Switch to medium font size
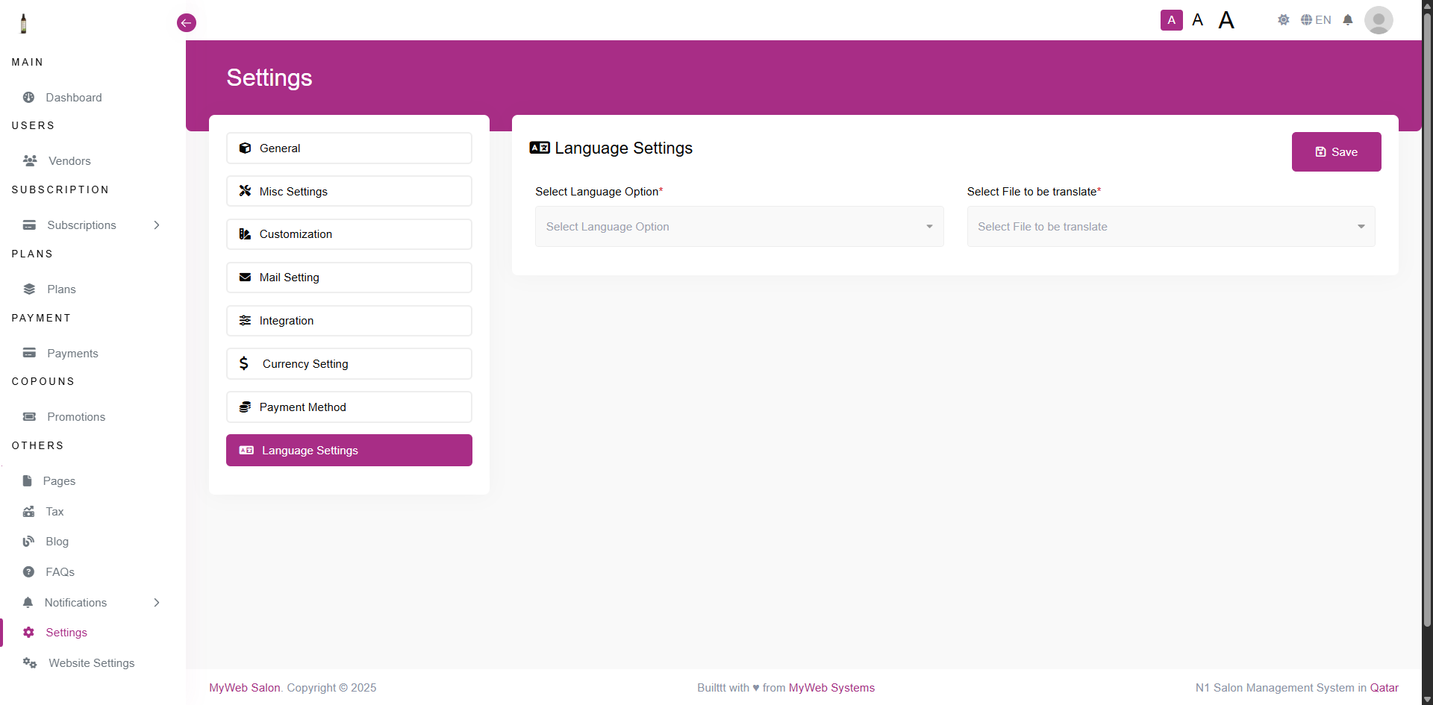This screenshot has height=705, width=1433. click(x=1197, y=20)
